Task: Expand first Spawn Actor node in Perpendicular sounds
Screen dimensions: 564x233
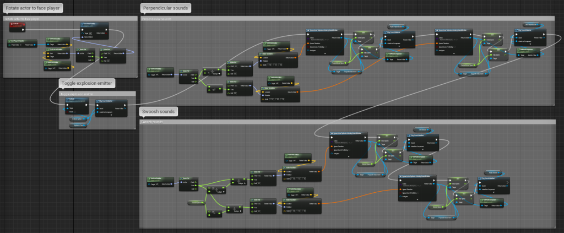Action: (x=325, y=55)
